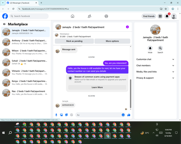Screen dimensions: 181x144
Task: Bookmark this page star icon
Action: coord(166,9)
